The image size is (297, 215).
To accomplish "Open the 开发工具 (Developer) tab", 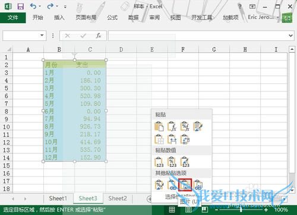I will coord(202,17).
